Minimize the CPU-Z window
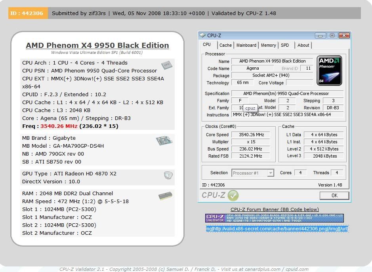 click(x=320, y=36)
